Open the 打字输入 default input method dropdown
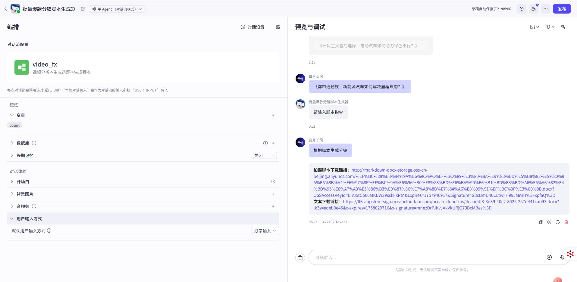Image resolution: width=577 pixels, height=282 pixels. [265, 231]
